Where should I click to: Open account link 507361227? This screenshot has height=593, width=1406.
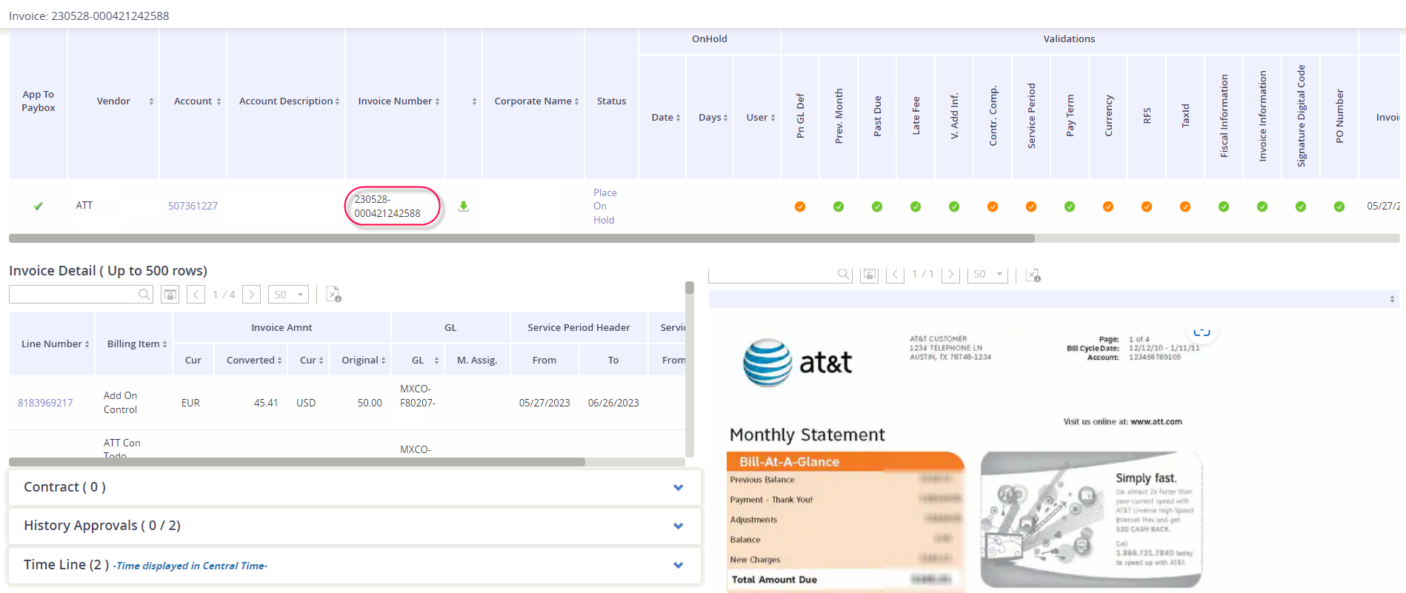coord(193,207)
